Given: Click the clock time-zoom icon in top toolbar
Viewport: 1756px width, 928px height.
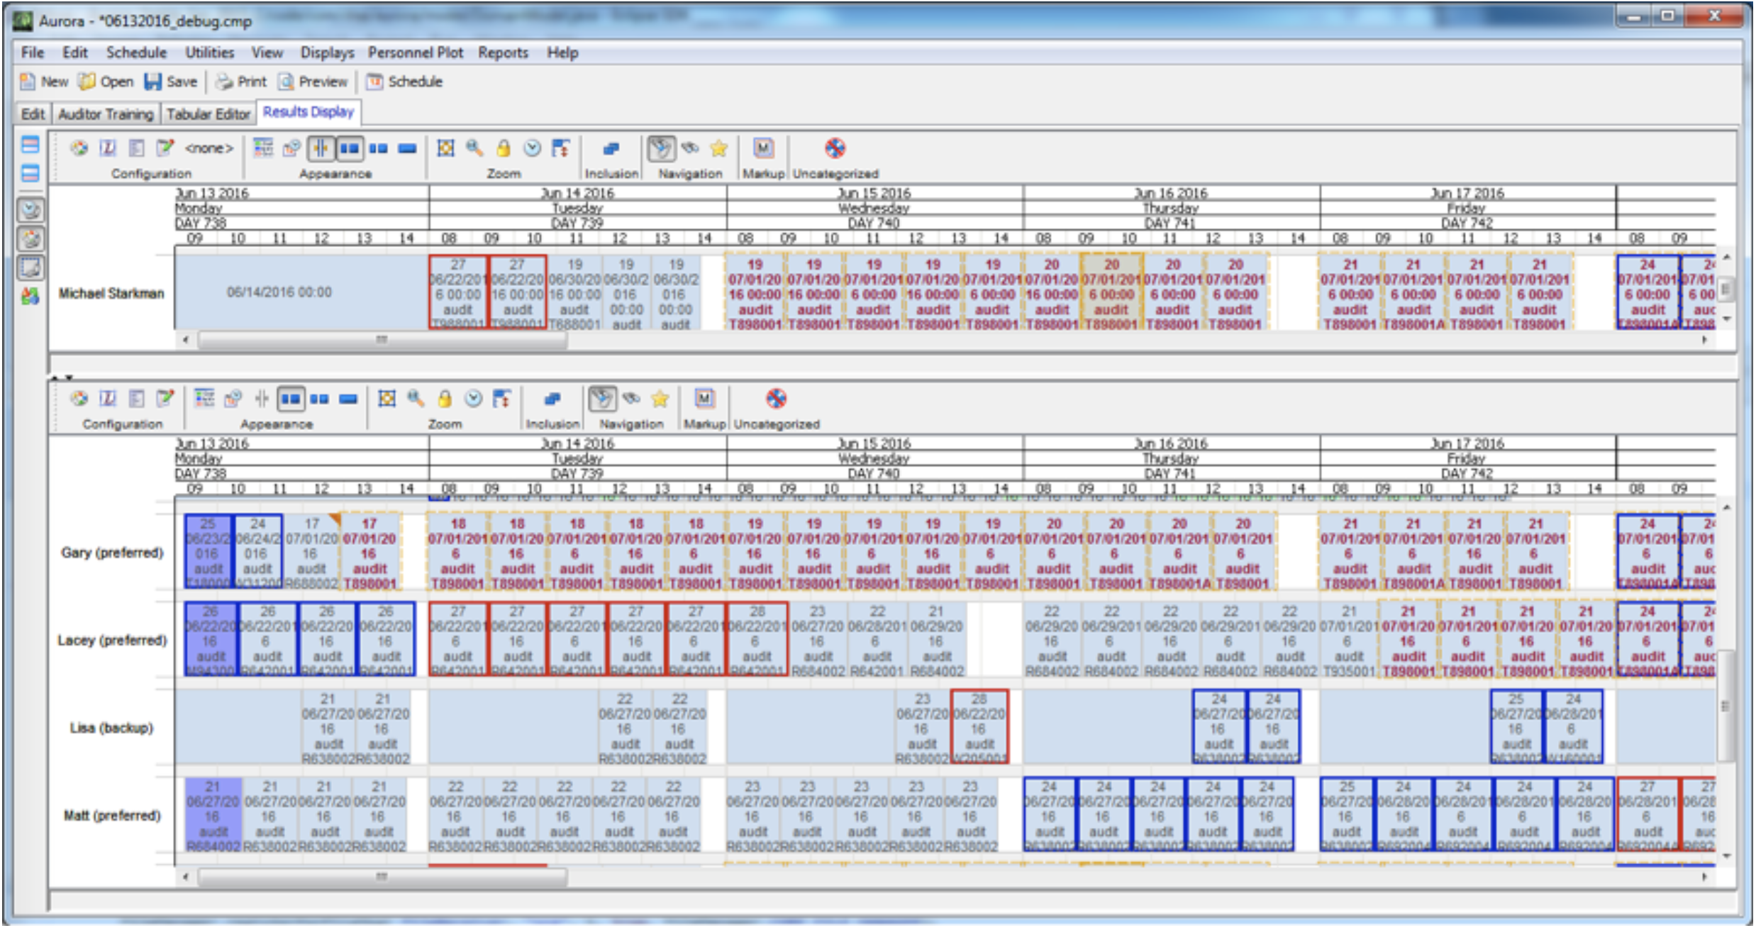Looking at the screenshot, I should [x=532, y=148].
